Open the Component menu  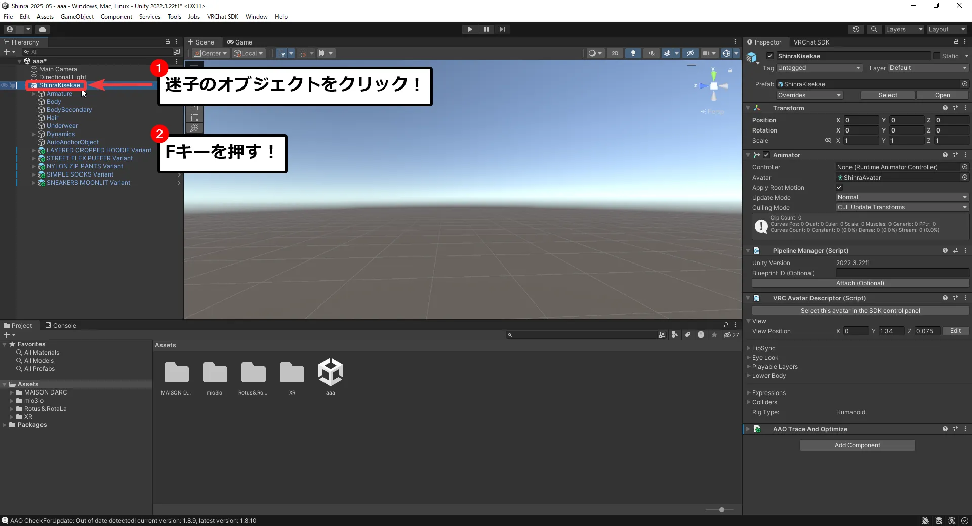coord(116,17)
